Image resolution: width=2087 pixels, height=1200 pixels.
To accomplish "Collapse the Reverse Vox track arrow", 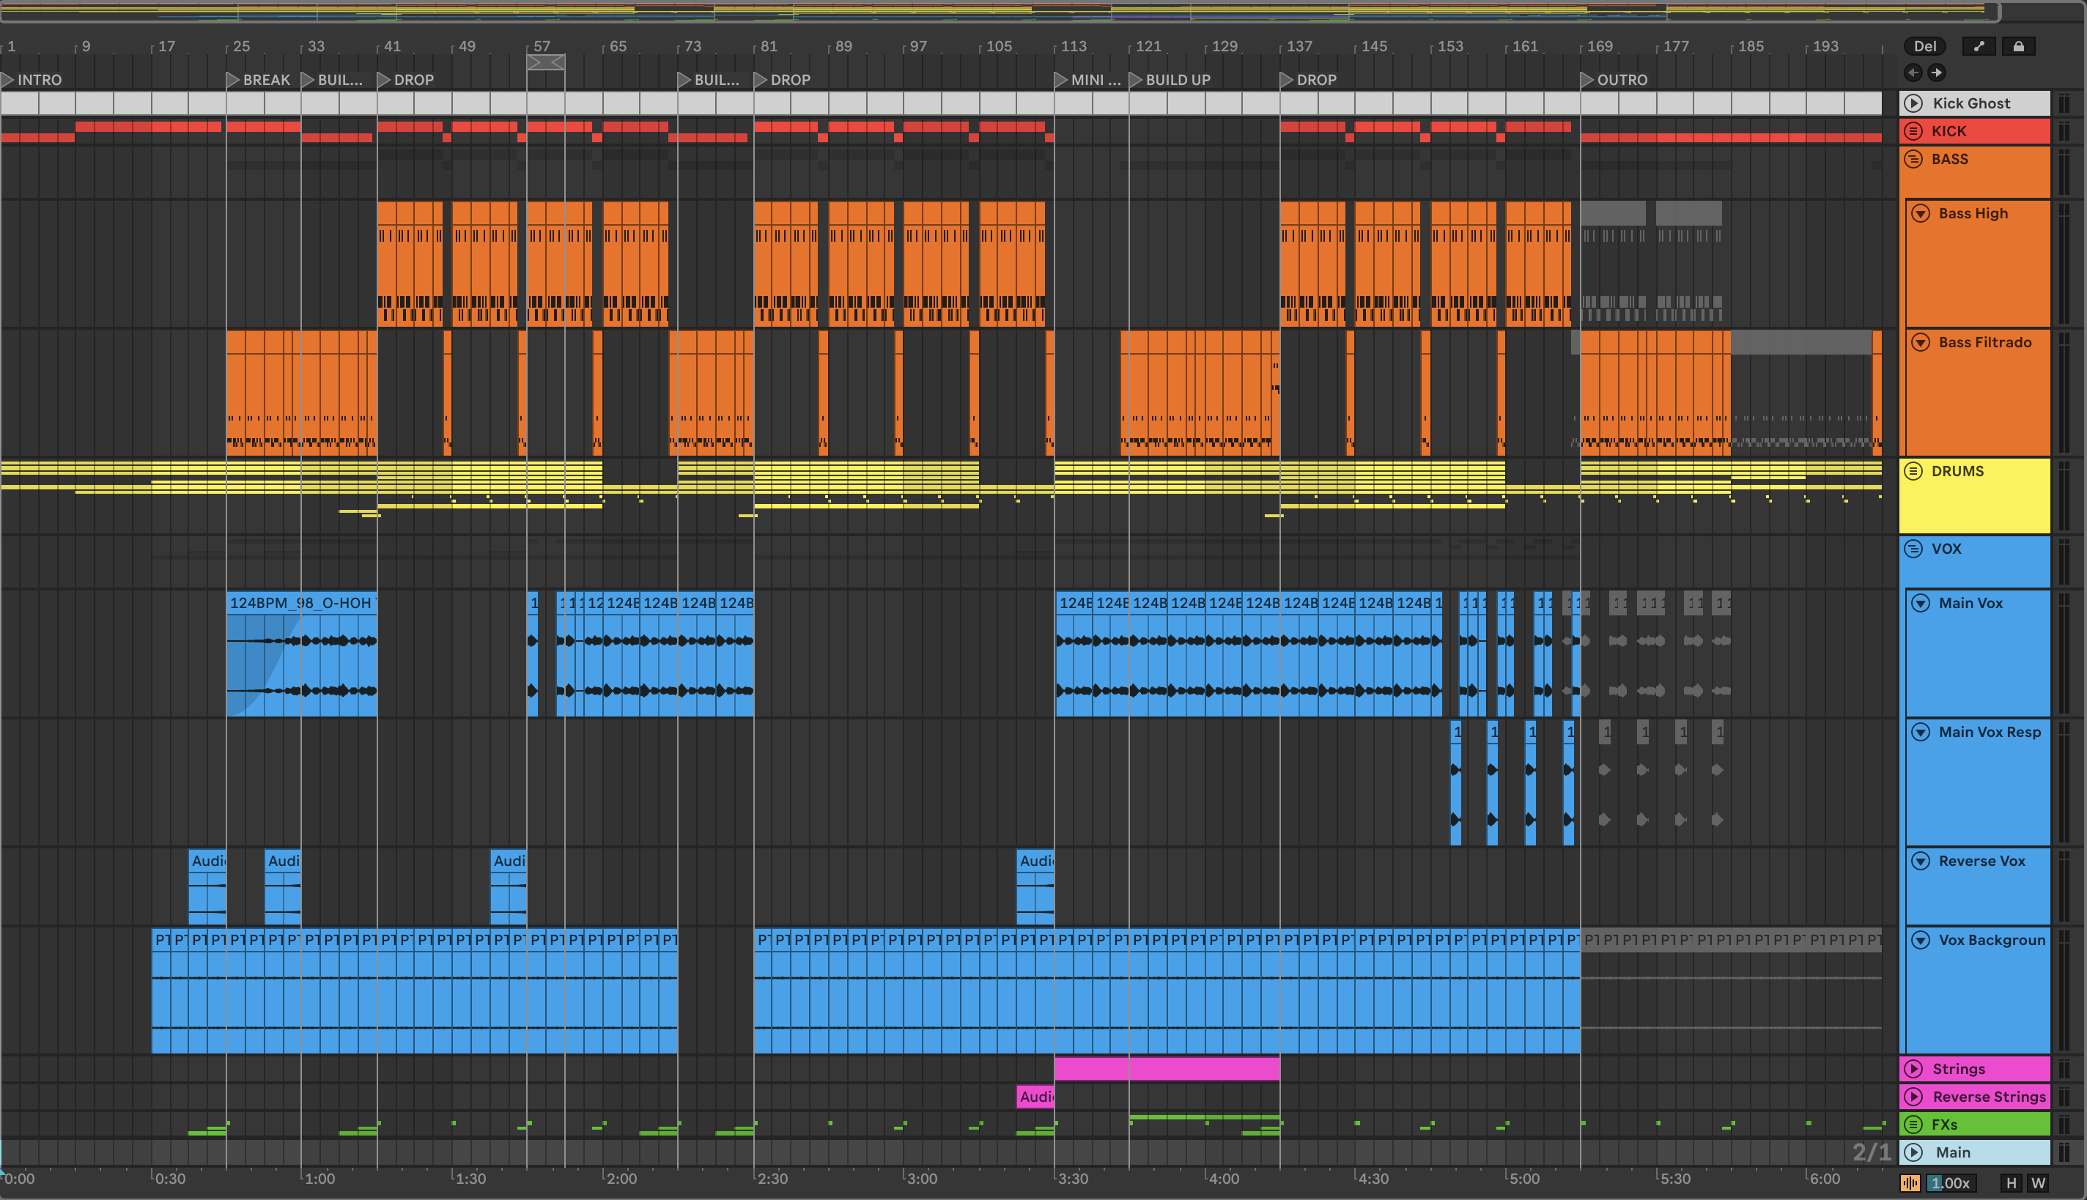I will 1921,862.
